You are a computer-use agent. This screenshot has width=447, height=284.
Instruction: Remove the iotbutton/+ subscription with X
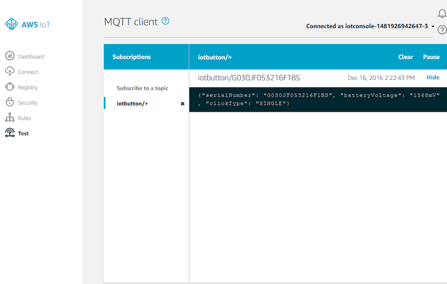point(183,104)
